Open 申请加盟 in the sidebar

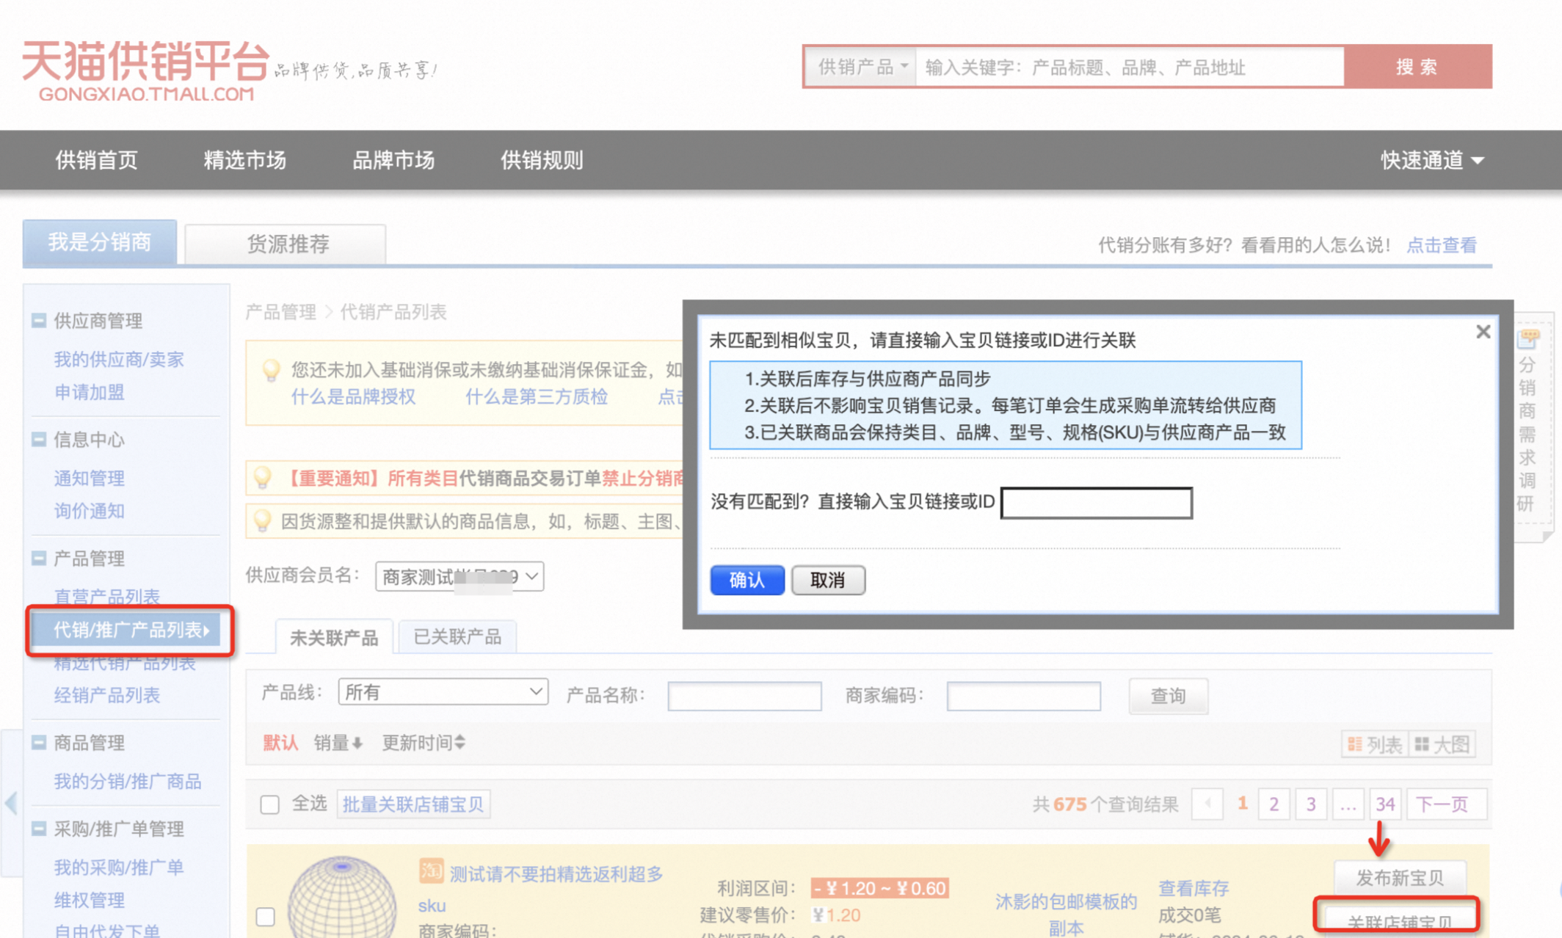click(x=89, y=393)
